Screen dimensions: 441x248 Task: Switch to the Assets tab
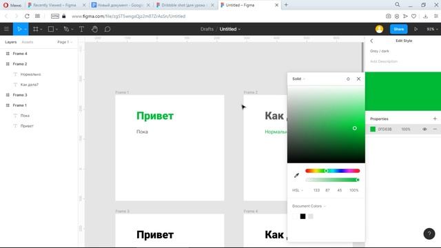pos(28,42)
